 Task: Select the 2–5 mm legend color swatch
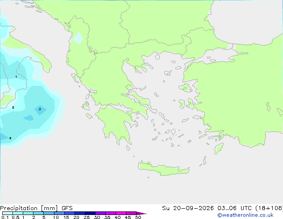tap(38, 213)
